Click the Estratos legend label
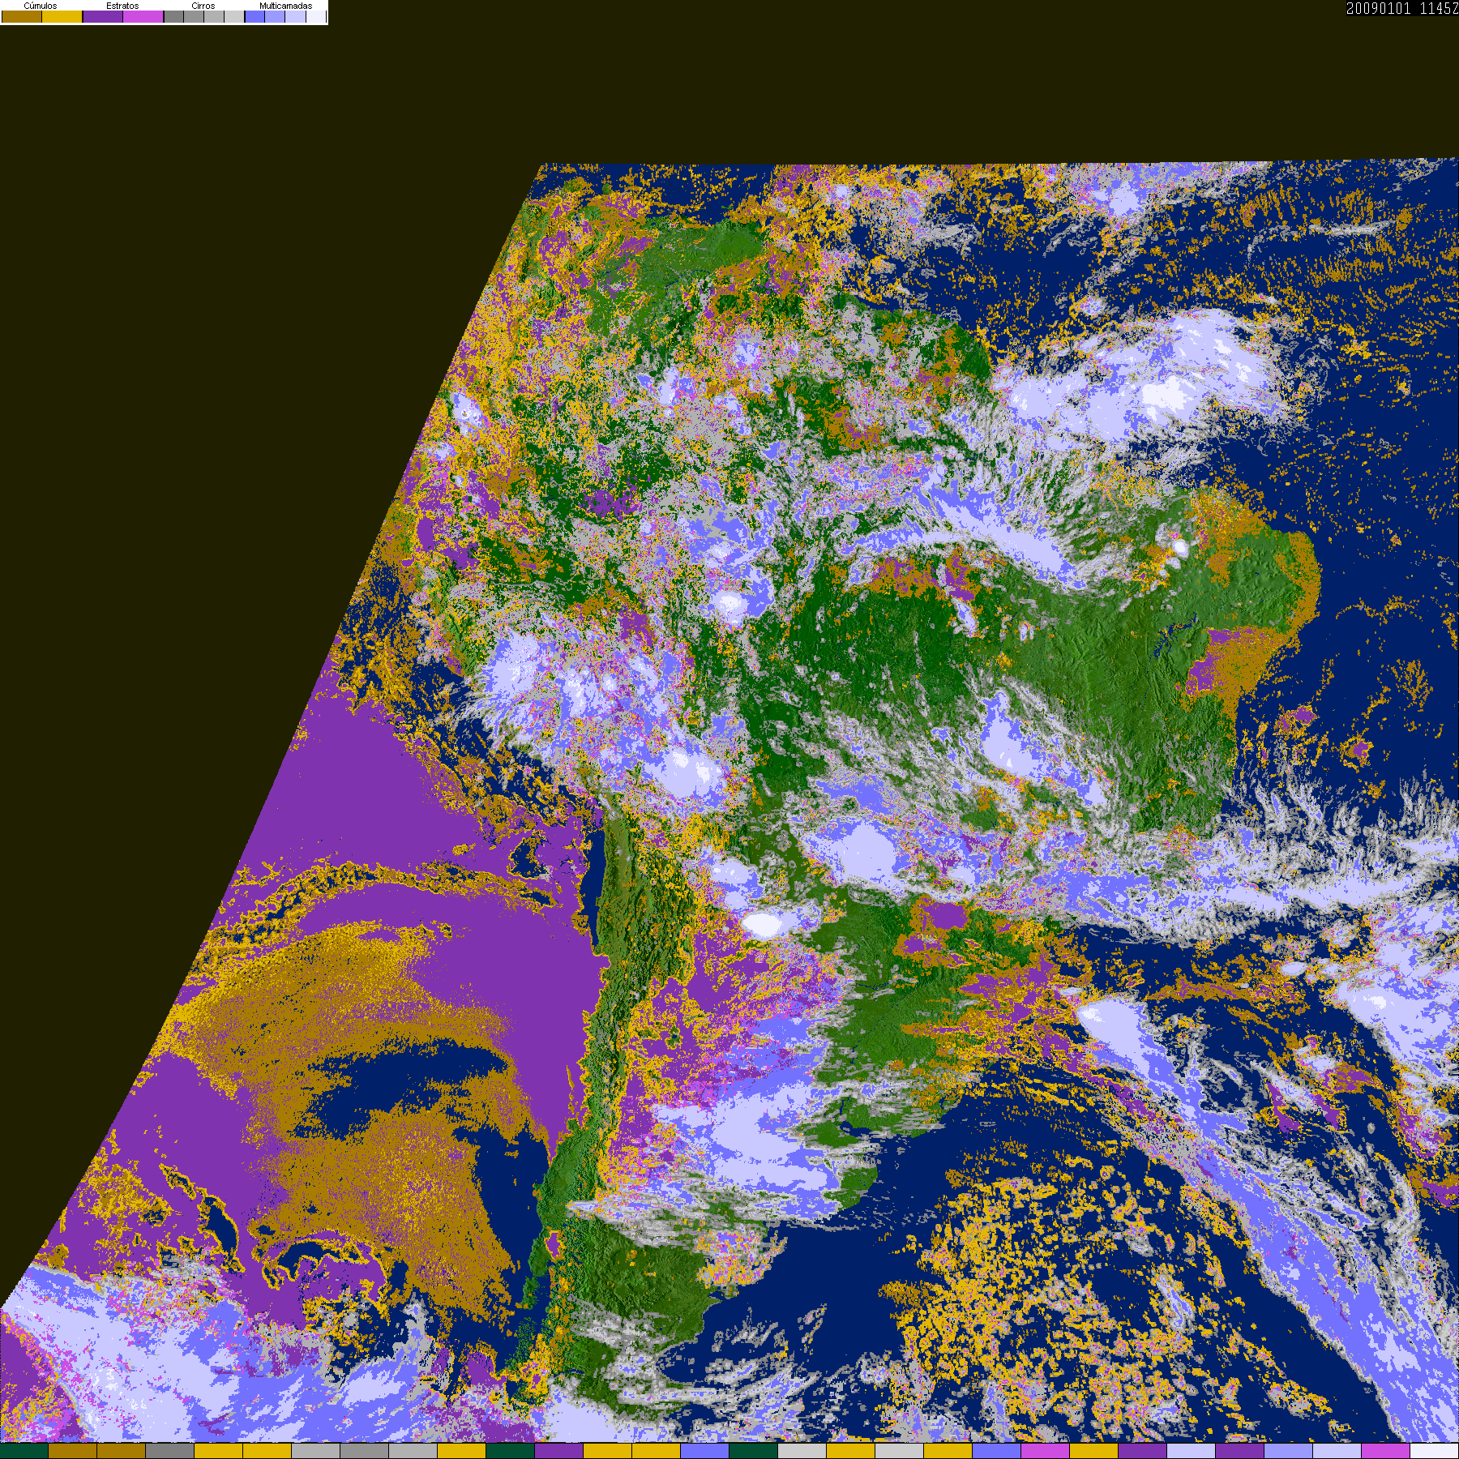Viewport: 1459px width, 1459px height. (x=122, y=6)
